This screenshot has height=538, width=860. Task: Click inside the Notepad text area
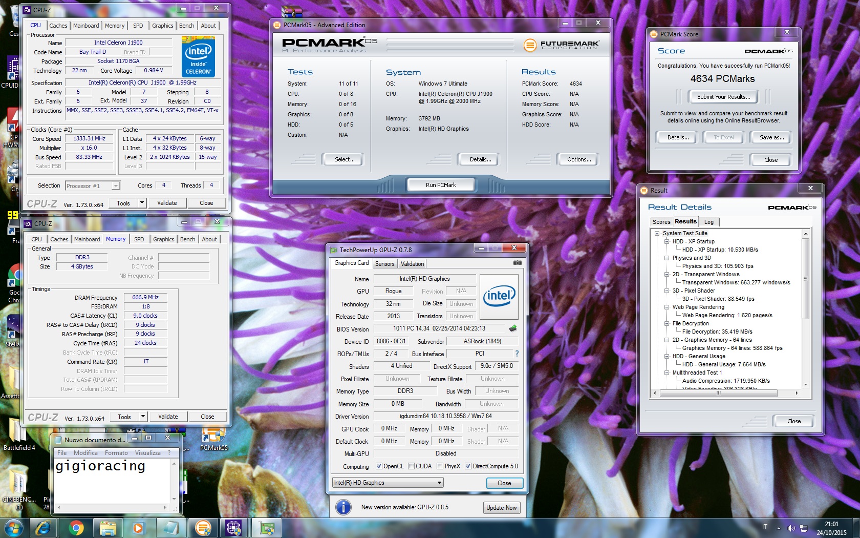click(x=112, y=481)
